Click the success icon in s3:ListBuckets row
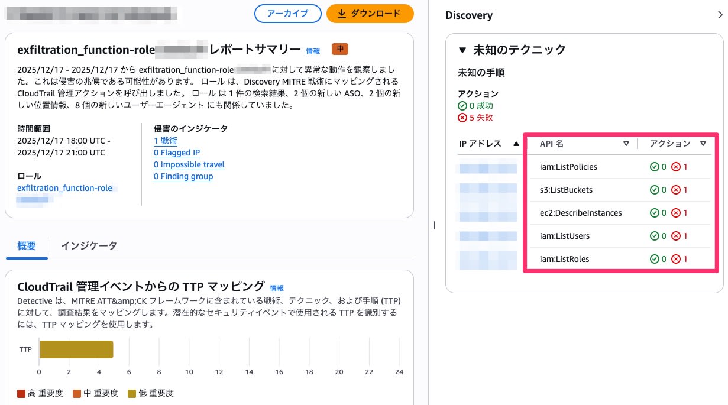 [653, 190]
